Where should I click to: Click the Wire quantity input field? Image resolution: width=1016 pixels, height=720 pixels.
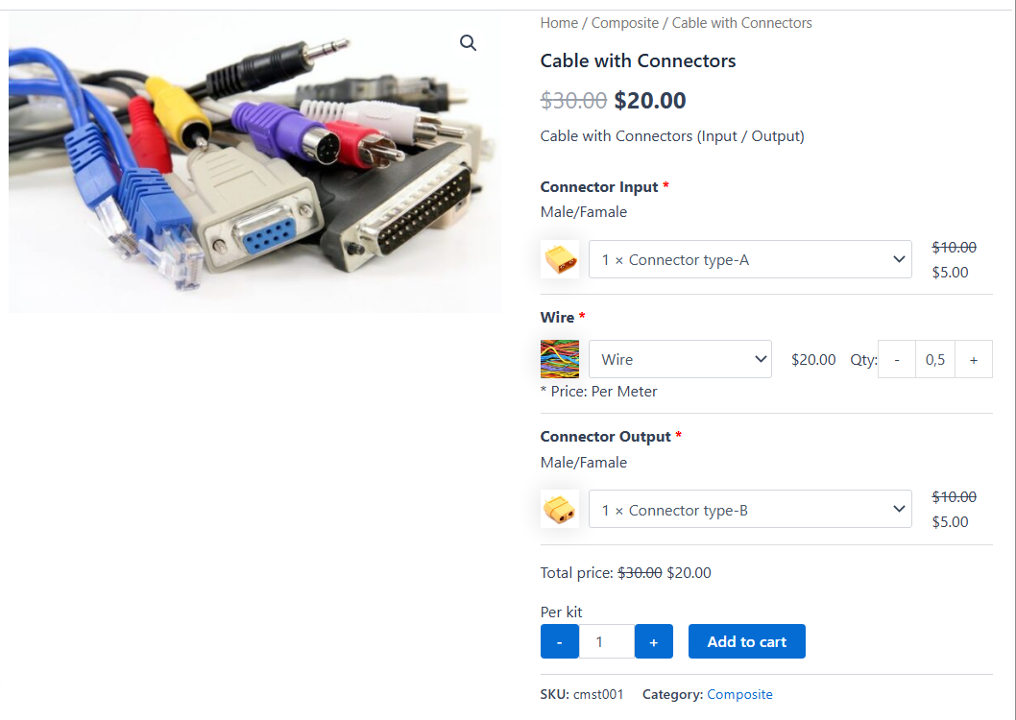[935, 359]
